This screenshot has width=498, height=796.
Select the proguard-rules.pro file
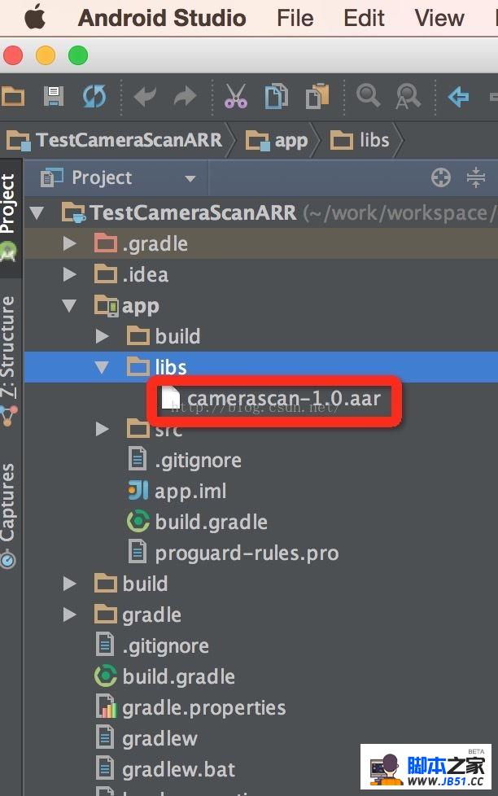247,553
